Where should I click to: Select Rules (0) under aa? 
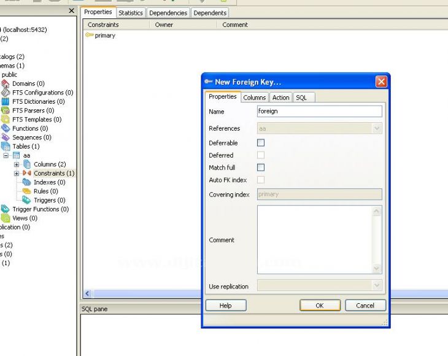click(x=45, y=191)
